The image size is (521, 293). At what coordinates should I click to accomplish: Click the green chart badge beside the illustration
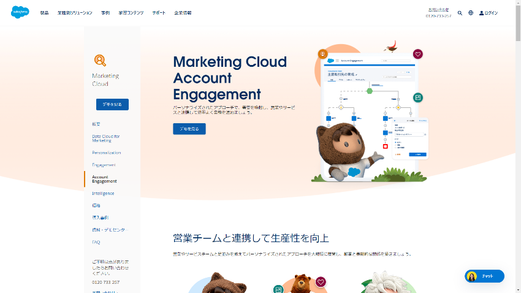[x=418, y=97]
